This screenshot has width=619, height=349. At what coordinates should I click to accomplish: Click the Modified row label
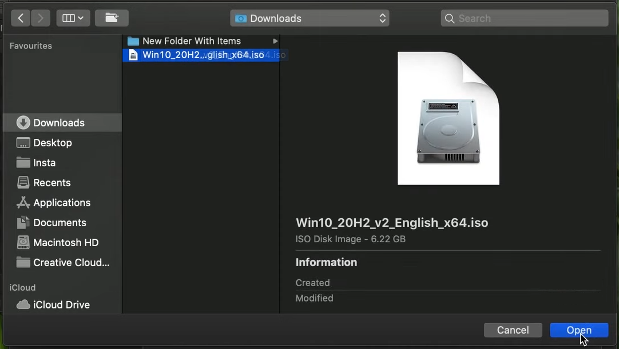tap(314, 298)
